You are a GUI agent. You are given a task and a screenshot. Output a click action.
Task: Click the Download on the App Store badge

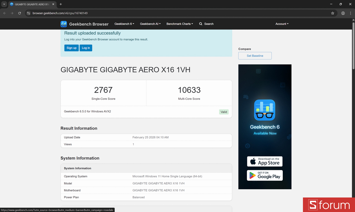click(x=265, y=161)
